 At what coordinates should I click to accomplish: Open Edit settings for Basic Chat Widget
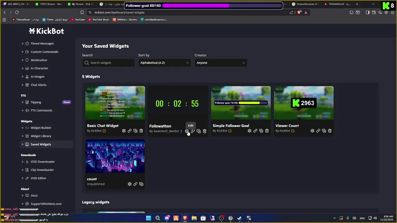(124, 131)
